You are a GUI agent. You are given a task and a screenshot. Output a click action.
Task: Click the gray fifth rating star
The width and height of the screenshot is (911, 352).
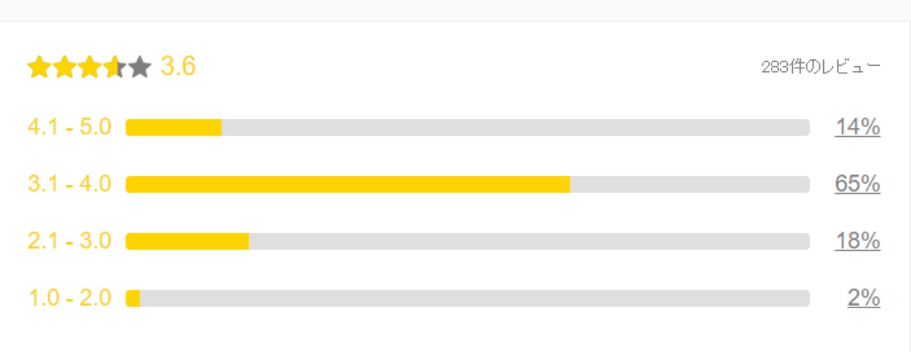click(x=140, y=68)
